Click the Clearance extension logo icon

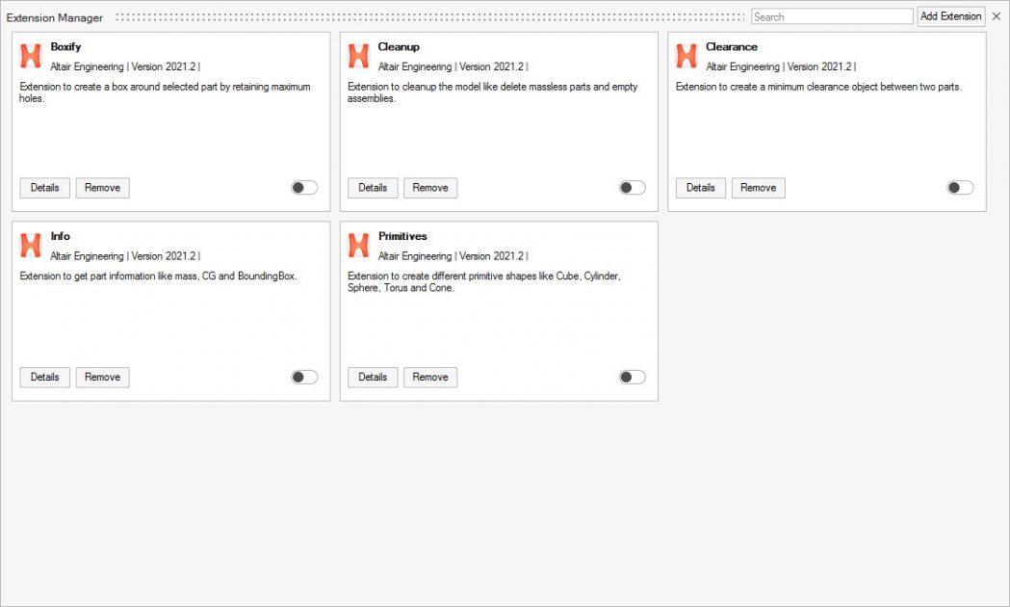coord(686,56)
